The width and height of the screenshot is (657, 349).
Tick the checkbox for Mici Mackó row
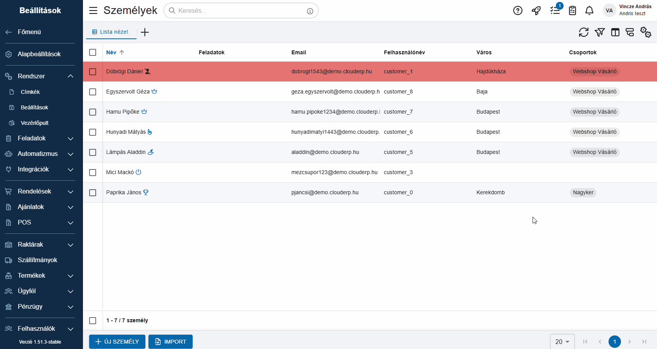pos(93,173)
